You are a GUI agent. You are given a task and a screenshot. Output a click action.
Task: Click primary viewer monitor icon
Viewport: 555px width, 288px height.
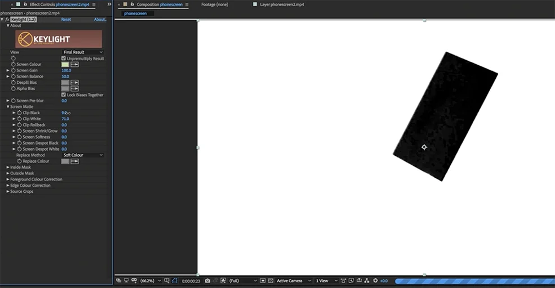coord(126,281)
